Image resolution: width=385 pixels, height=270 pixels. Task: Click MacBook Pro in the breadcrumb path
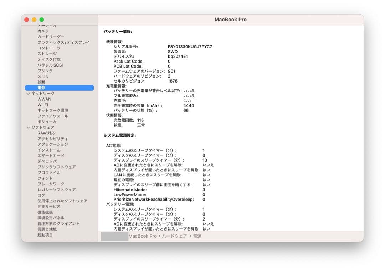(x=143, y=236)
